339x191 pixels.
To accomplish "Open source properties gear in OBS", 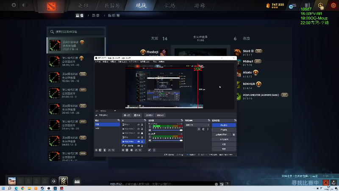I will [131, 150].
